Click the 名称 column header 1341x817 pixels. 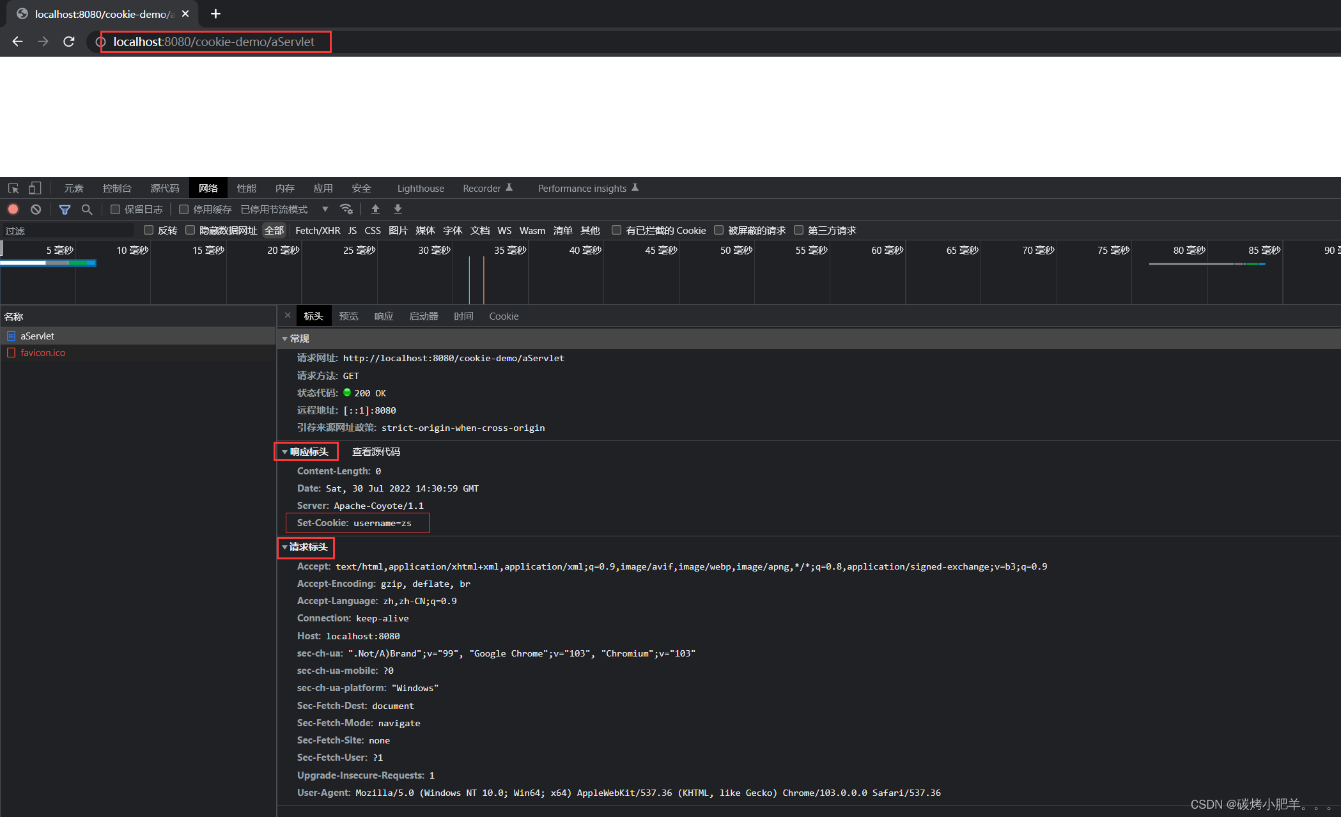coord(138,316)
